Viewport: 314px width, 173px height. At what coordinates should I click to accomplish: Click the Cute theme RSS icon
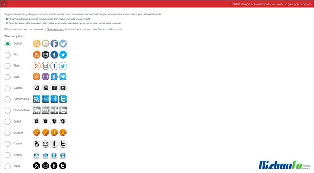pyautogui.click(x=37, y=77)
